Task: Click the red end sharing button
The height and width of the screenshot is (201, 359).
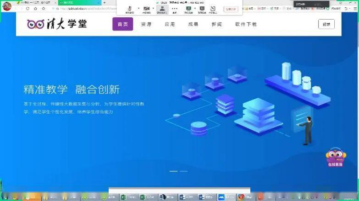Action: (x=231, y=9)
